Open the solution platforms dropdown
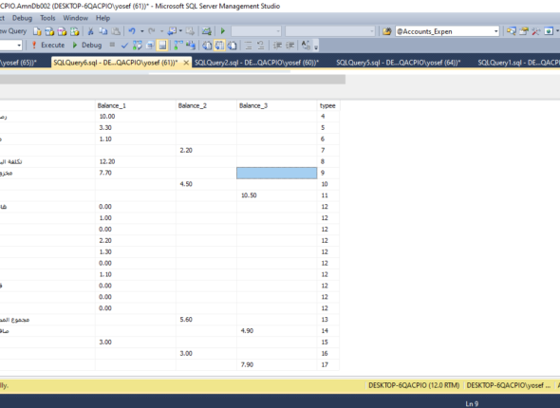Viewport: 560px width, 408px height. [330, 31]
